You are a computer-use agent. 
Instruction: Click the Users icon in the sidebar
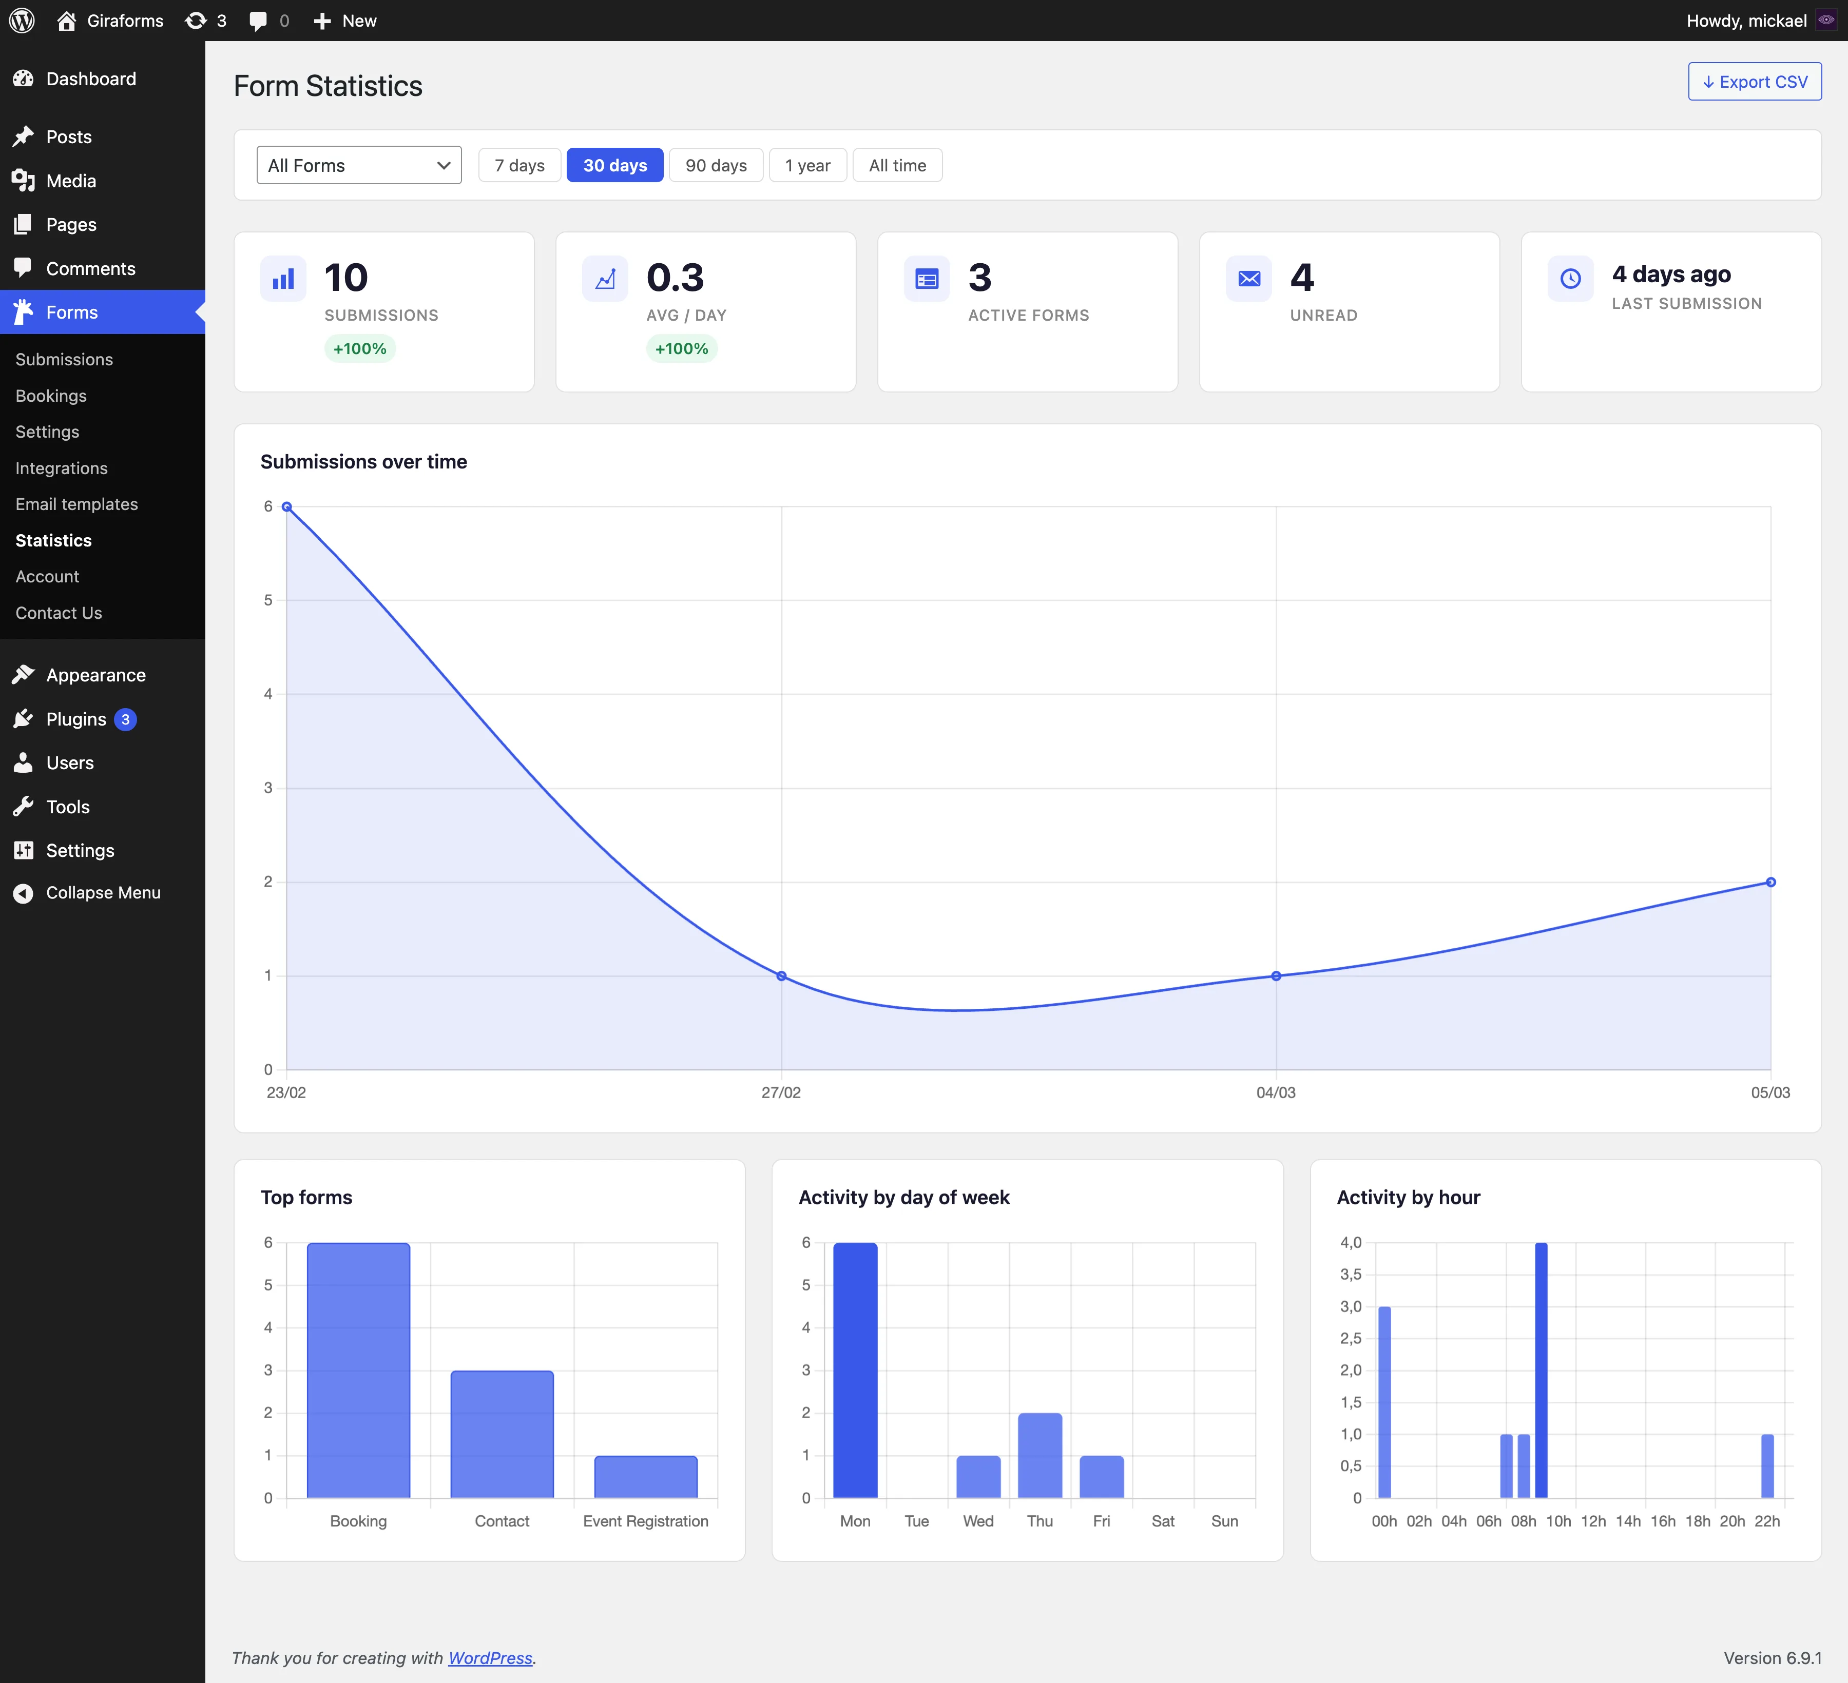coord(24,762)
